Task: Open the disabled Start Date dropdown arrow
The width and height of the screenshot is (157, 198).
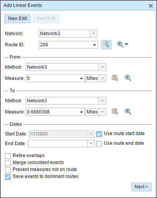Action: [91, 134]
